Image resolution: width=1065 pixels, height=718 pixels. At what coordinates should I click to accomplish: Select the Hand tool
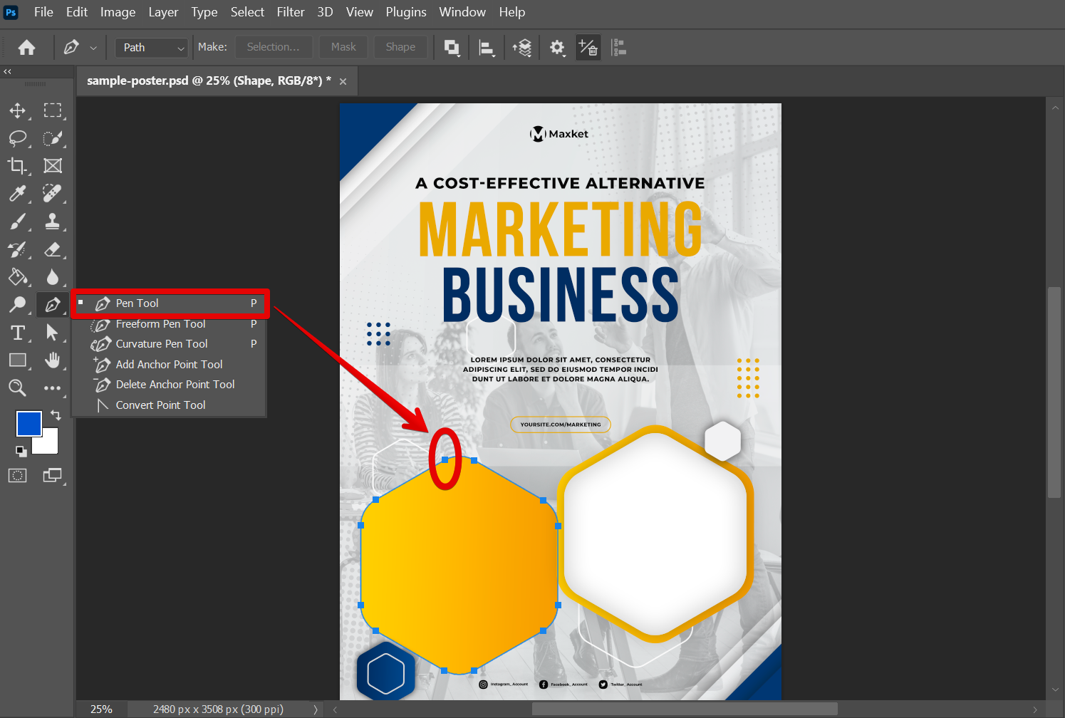click(52, 360)
